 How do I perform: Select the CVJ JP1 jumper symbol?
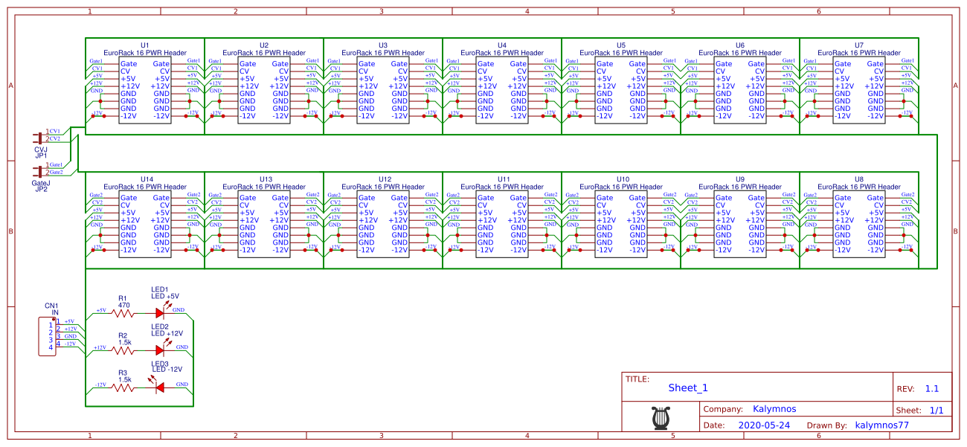click(x=39, y=137)
